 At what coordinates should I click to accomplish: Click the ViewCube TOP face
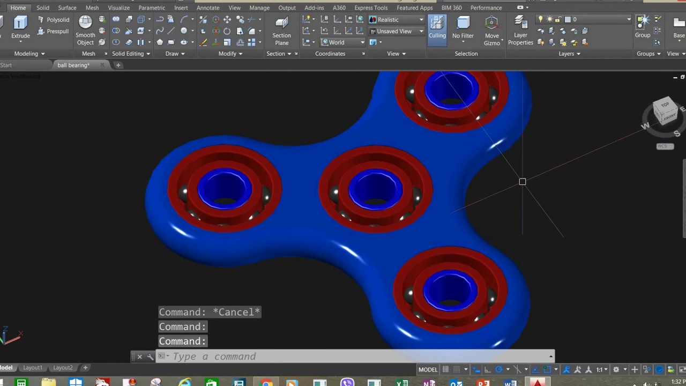pyautogui.click(x=665, y=105)
